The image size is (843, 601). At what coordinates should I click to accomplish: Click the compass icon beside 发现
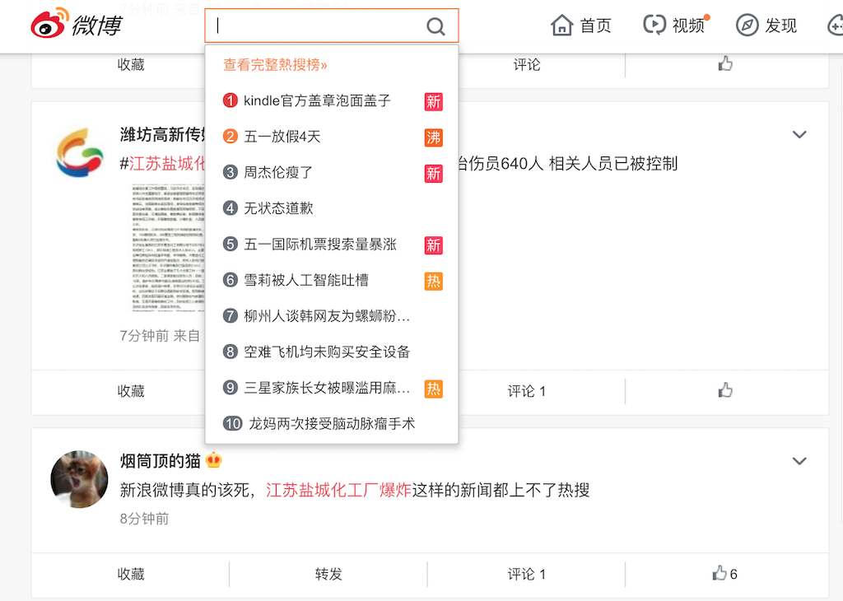(747, 26)
